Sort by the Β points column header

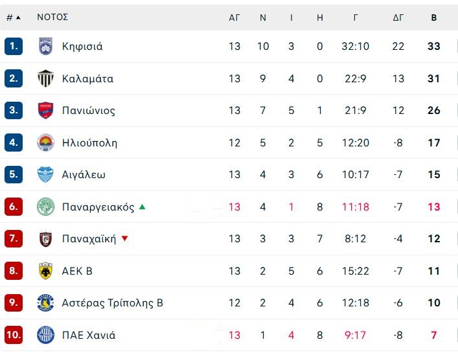pyautogui.click(x=434, y=17)
